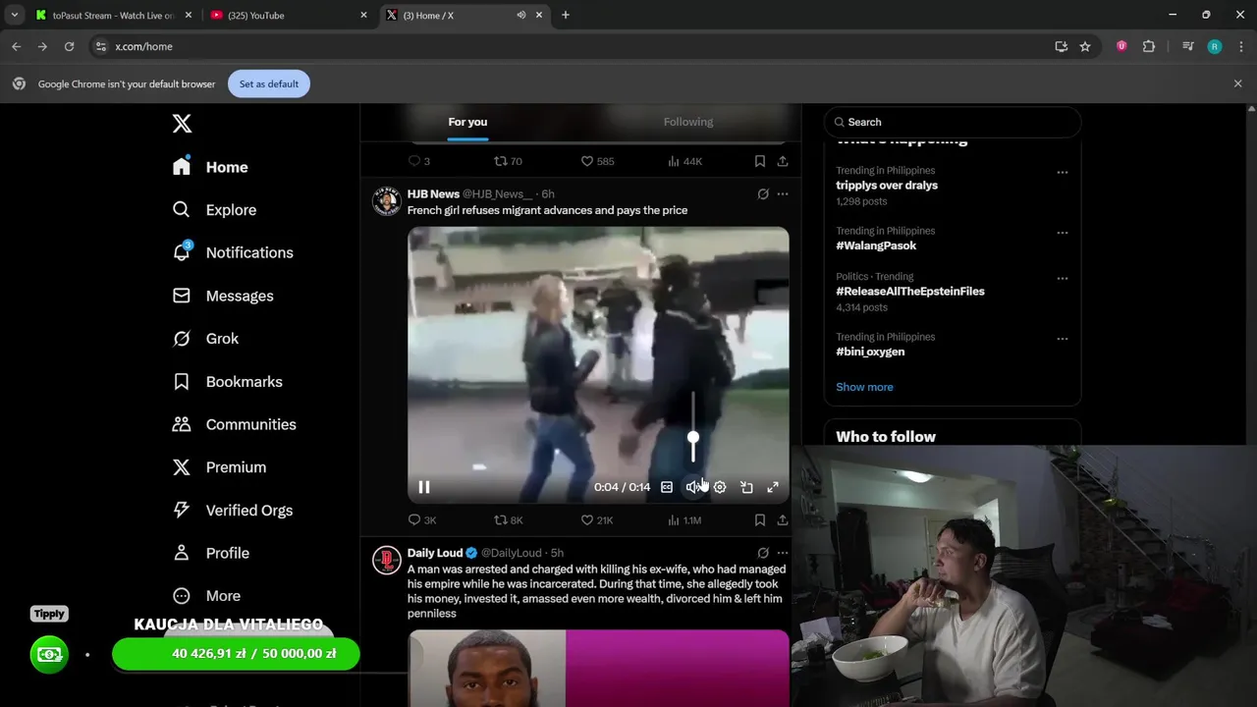Viewport: 1257px width, 707px height.
Task: Toggle captions on the video player
Action: click(x=667, y=487)
